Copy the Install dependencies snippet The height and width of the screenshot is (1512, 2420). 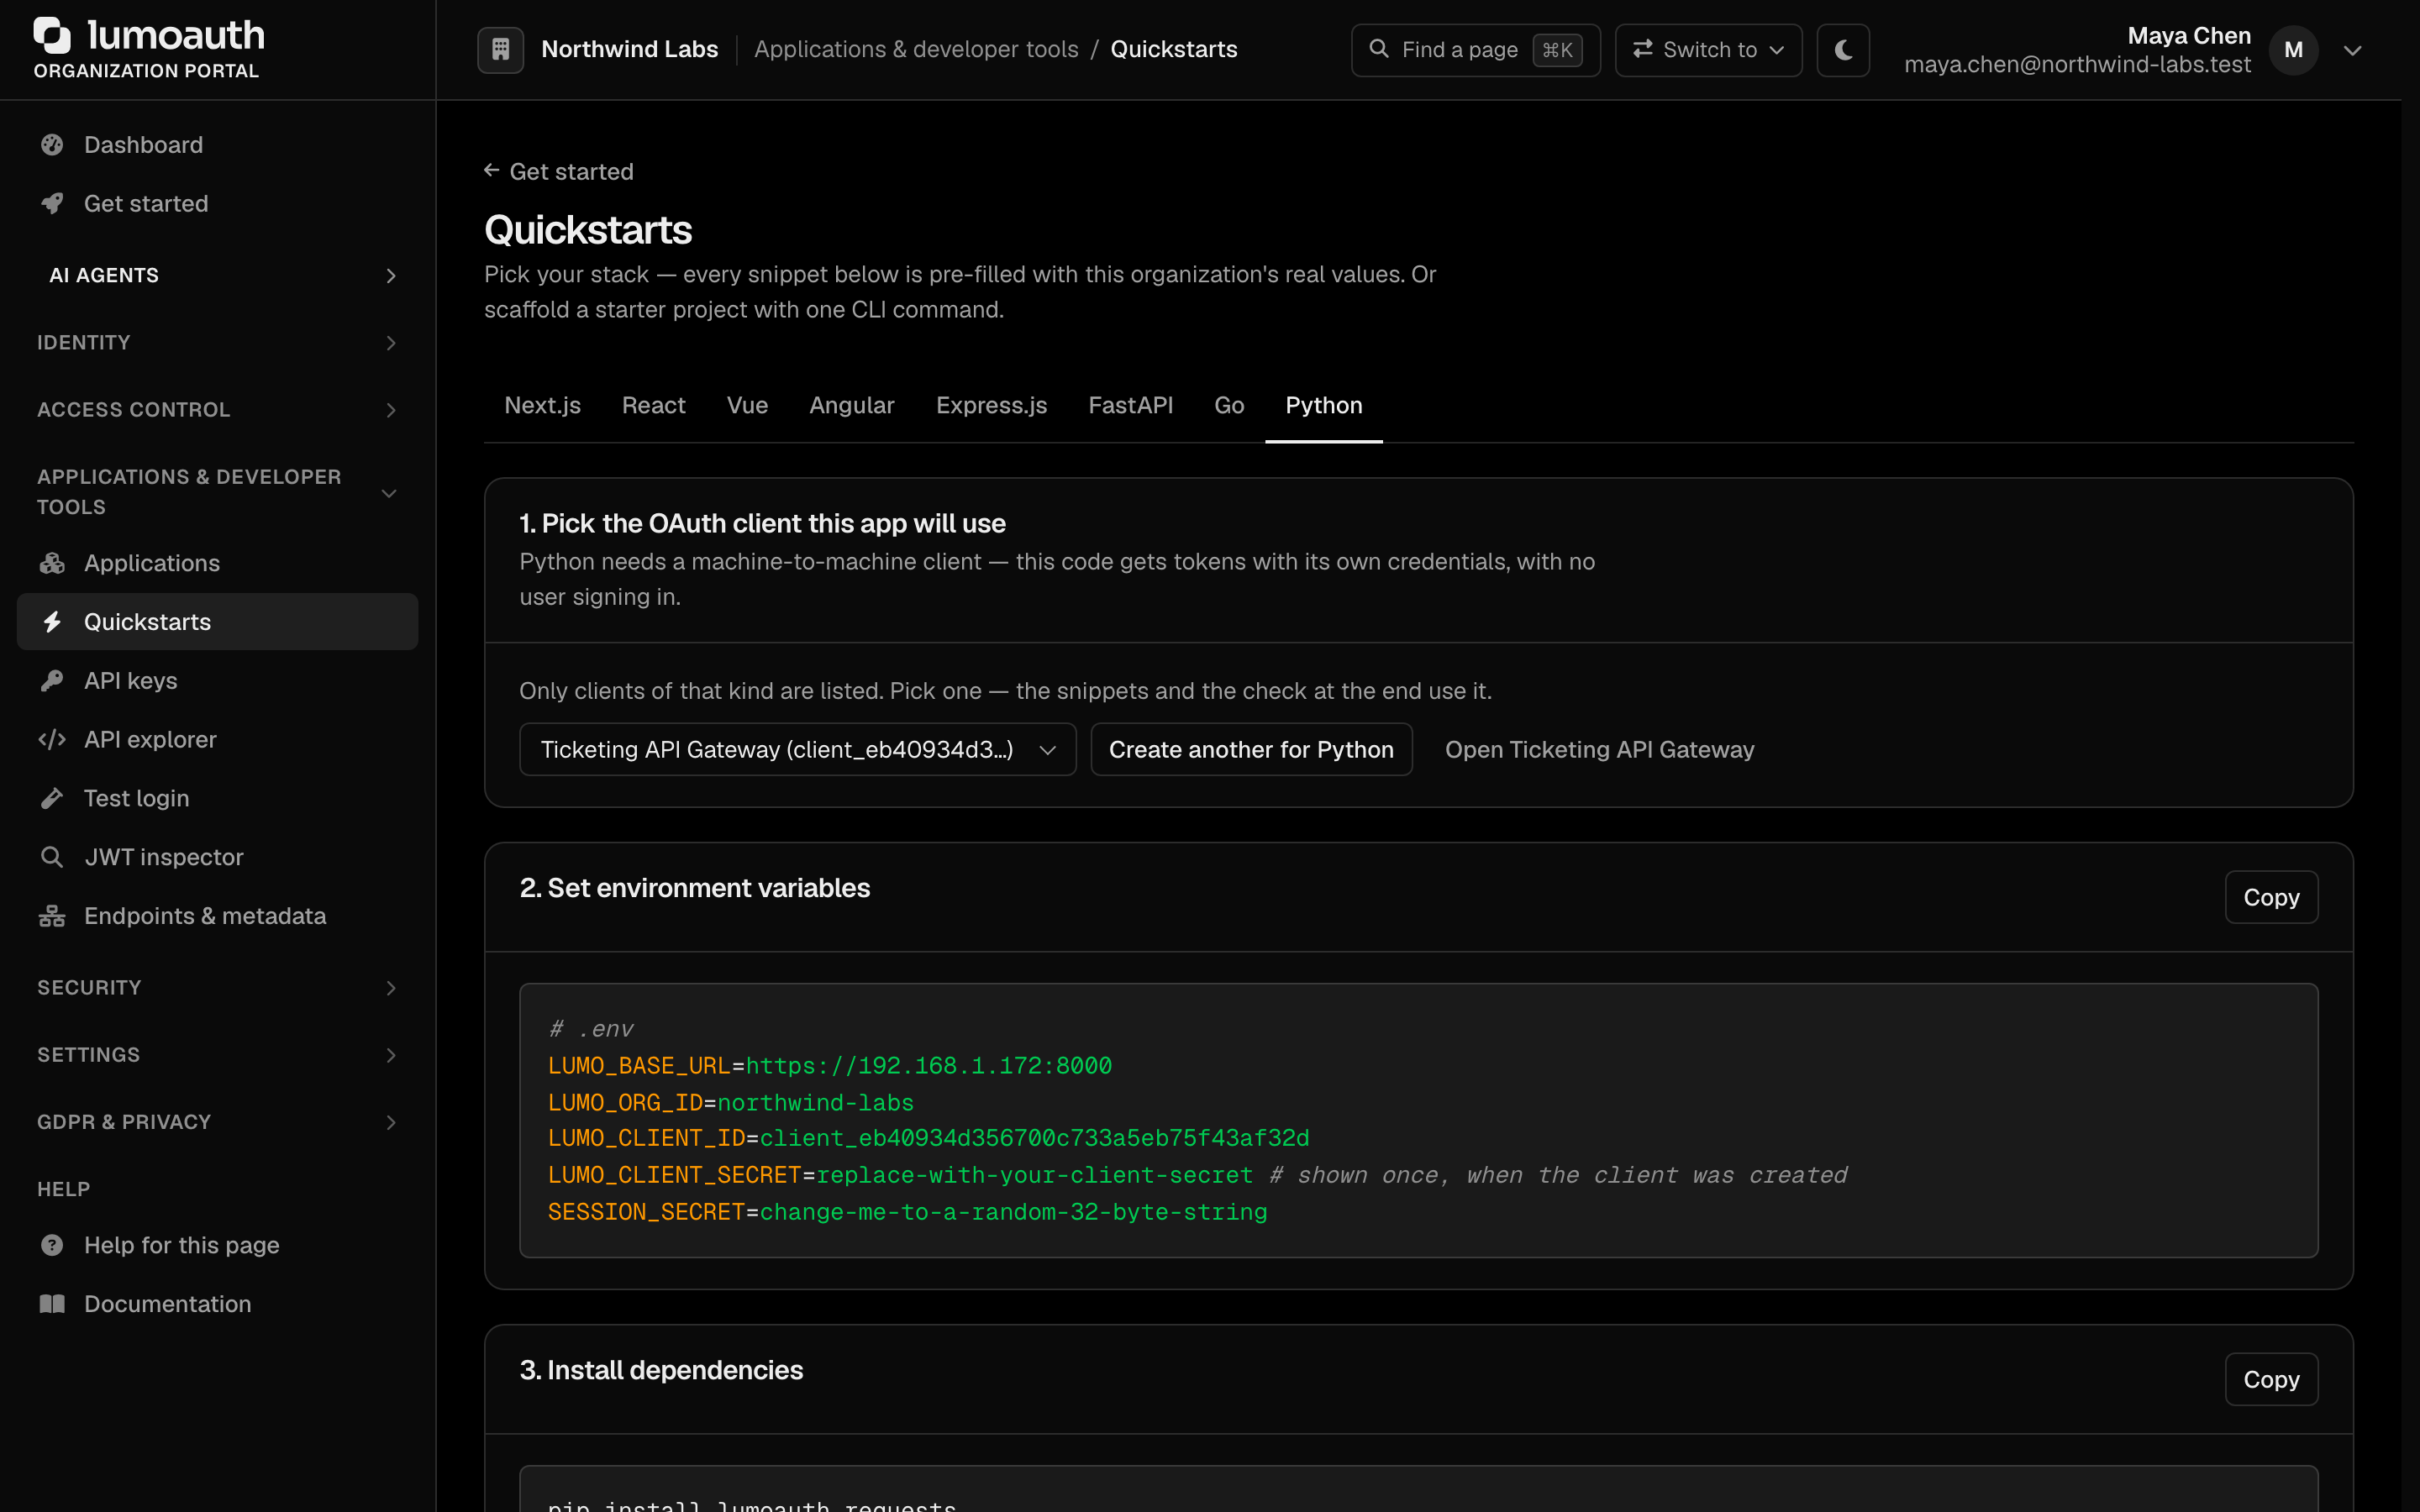pyautogui.click(x=2271, y=1379)
